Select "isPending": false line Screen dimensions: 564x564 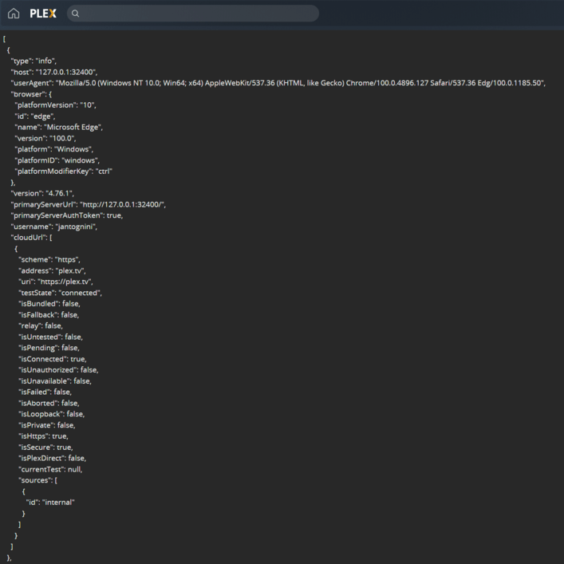point(49,348)
